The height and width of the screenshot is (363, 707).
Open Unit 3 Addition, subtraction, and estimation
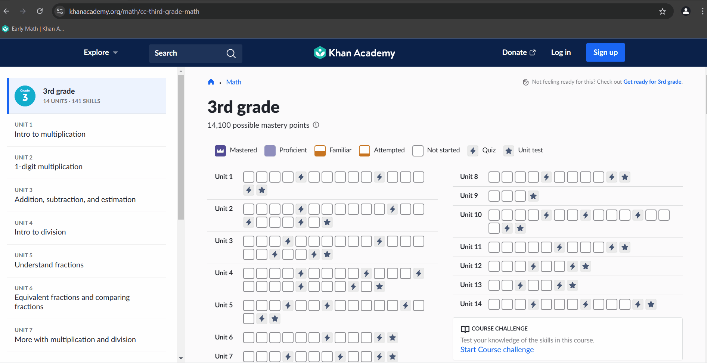click(x=87, y=195)
